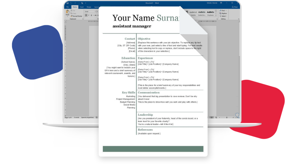This screenshot has height=165, width=293.
Task: Toggle Underline formatting
Action: (x=91, y=15)
